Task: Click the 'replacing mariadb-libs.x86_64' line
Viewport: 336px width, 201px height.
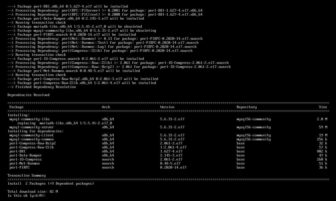Action: [65, 123]
